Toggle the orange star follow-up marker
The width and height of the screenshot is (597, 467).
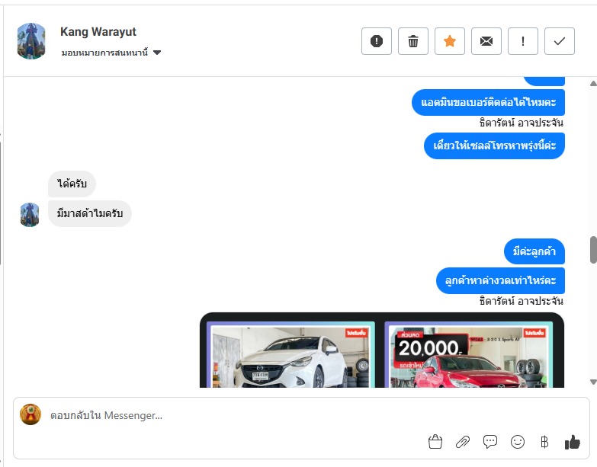[x=450, y=41]
